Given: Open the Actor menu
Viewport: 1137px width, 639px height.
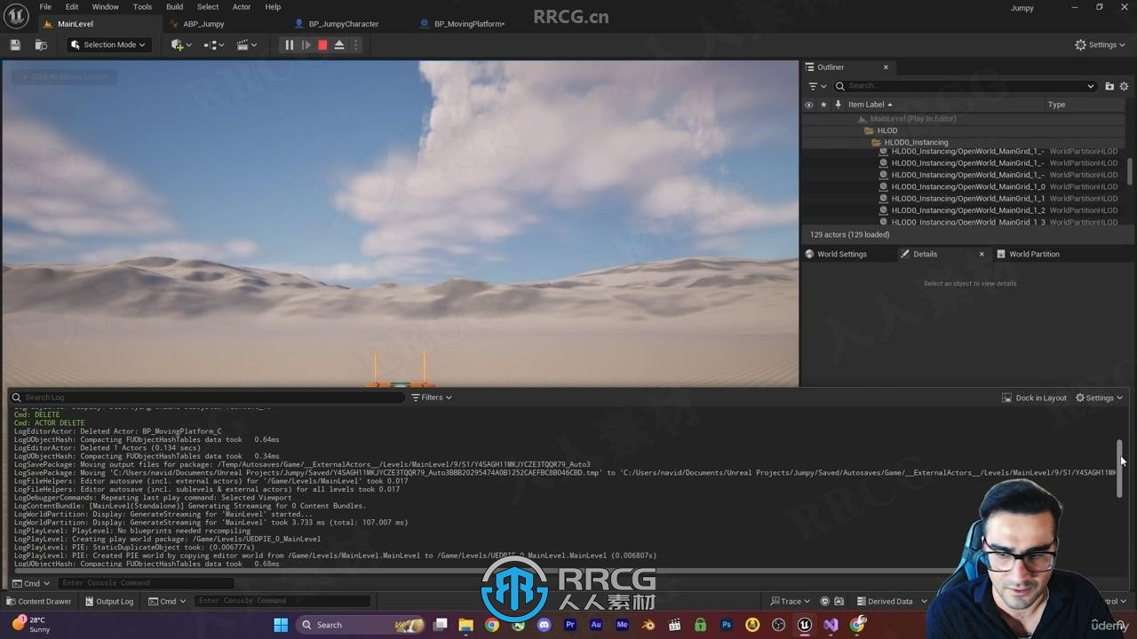Looking at the screenshot, I should 242,7.
